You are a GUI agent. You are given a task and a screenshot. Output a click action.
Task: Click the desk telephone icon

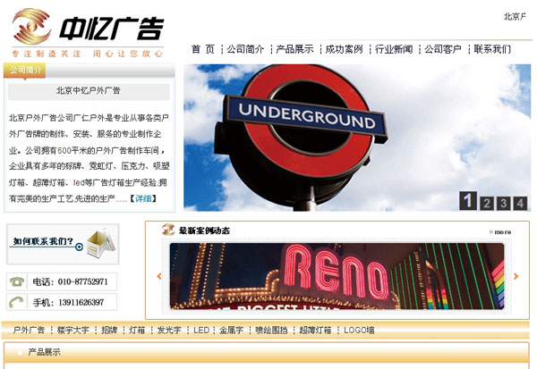coord(17,281)
